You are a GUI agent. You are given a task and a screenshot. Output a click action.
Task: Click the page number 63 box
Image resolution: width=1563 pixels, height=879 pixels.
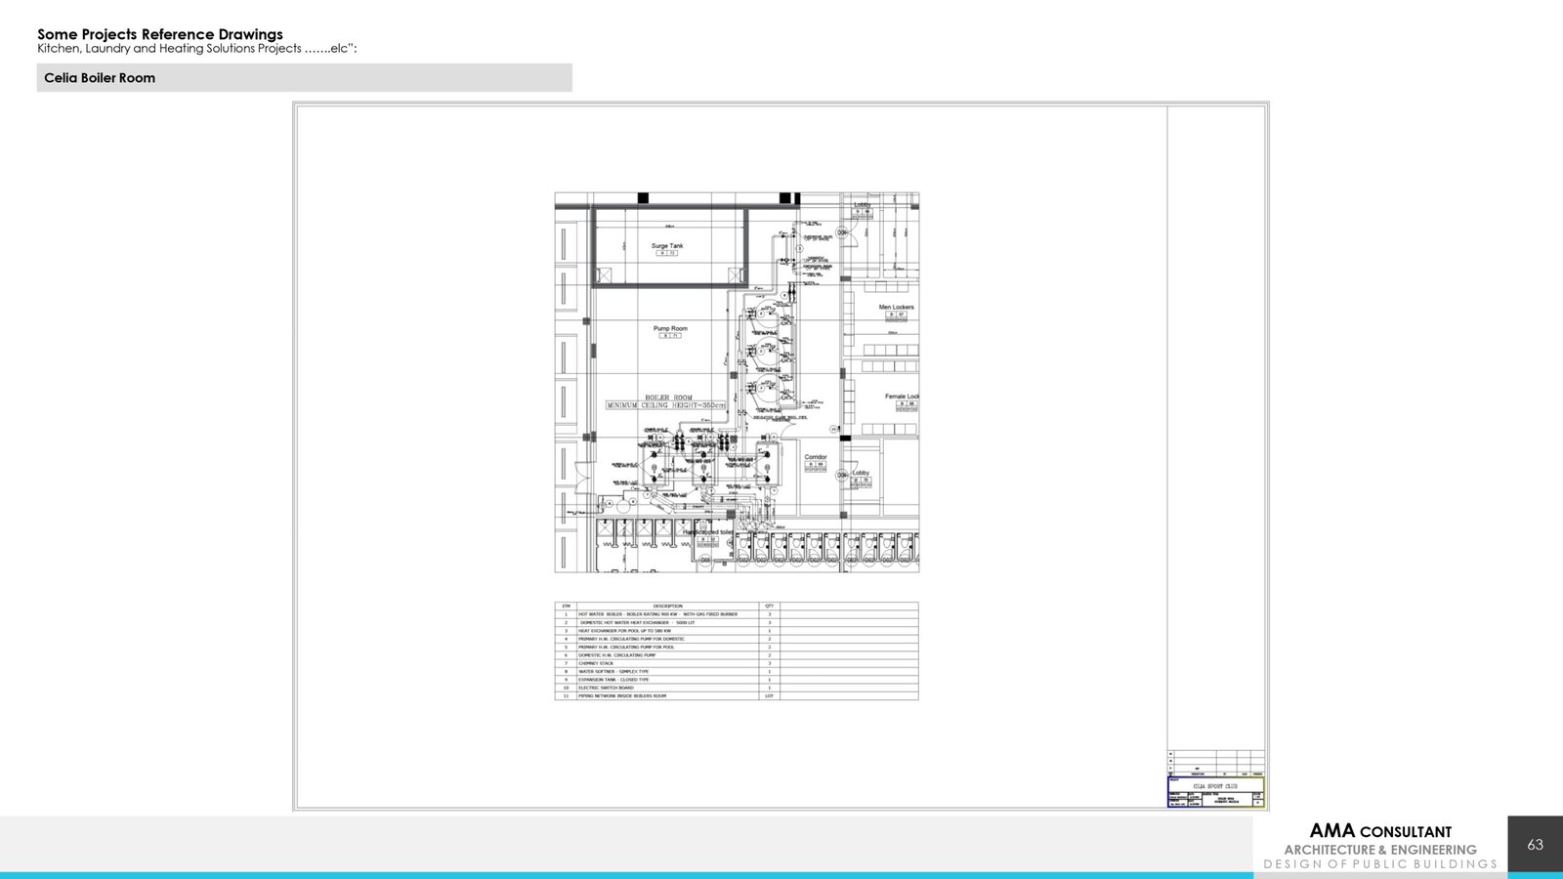(1535, 844)
